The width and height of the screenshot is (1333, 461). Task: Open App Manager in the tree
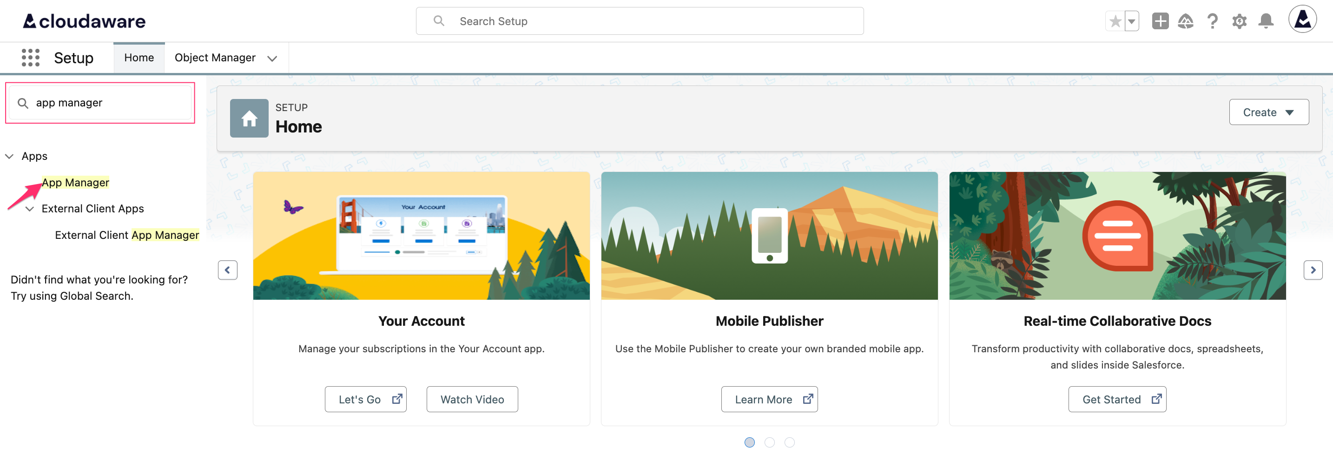(76, 183)
